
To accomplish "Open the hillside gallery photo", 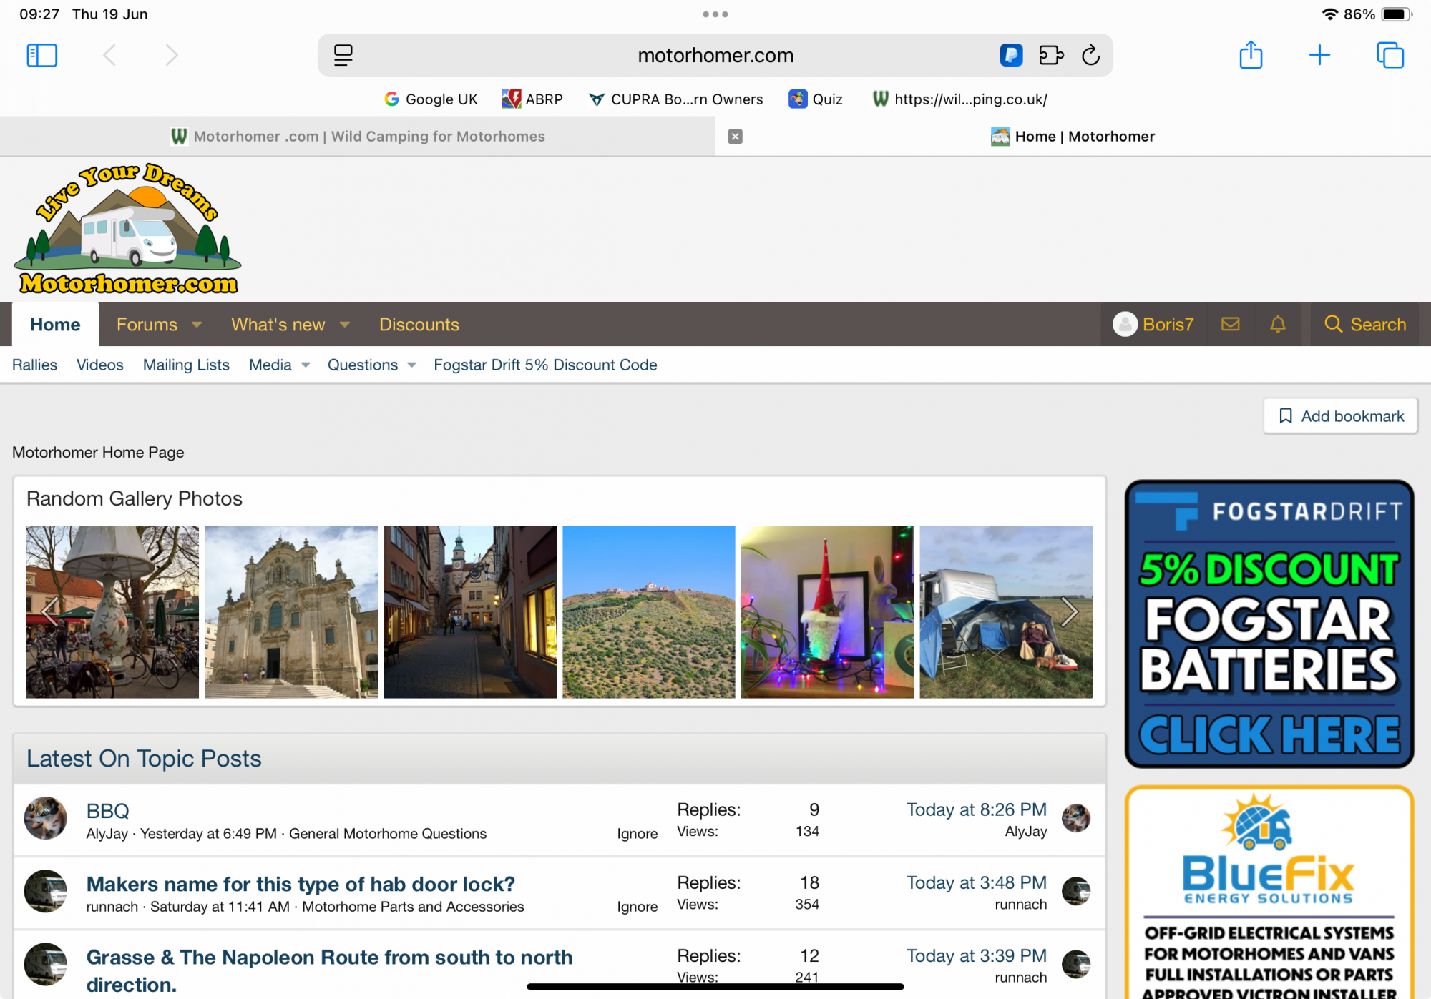I will 649,612.
